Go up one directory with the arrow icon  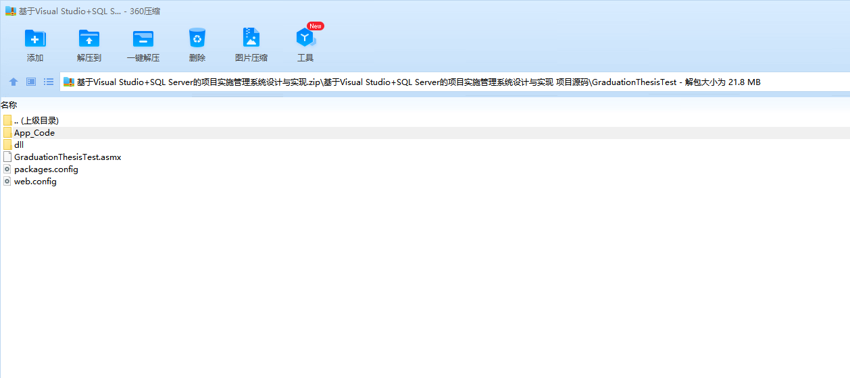(x=14, y=82)
